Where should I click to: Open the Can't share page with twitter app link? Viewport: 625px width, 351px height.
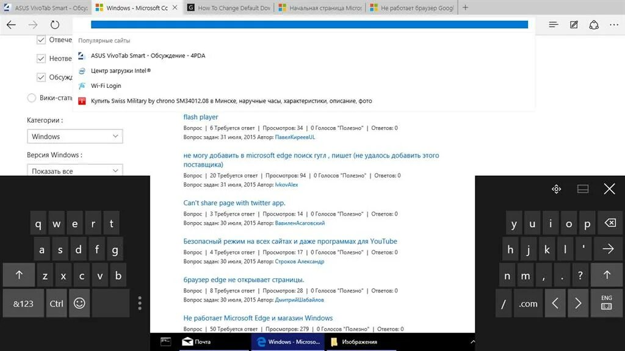pos(234,203)
